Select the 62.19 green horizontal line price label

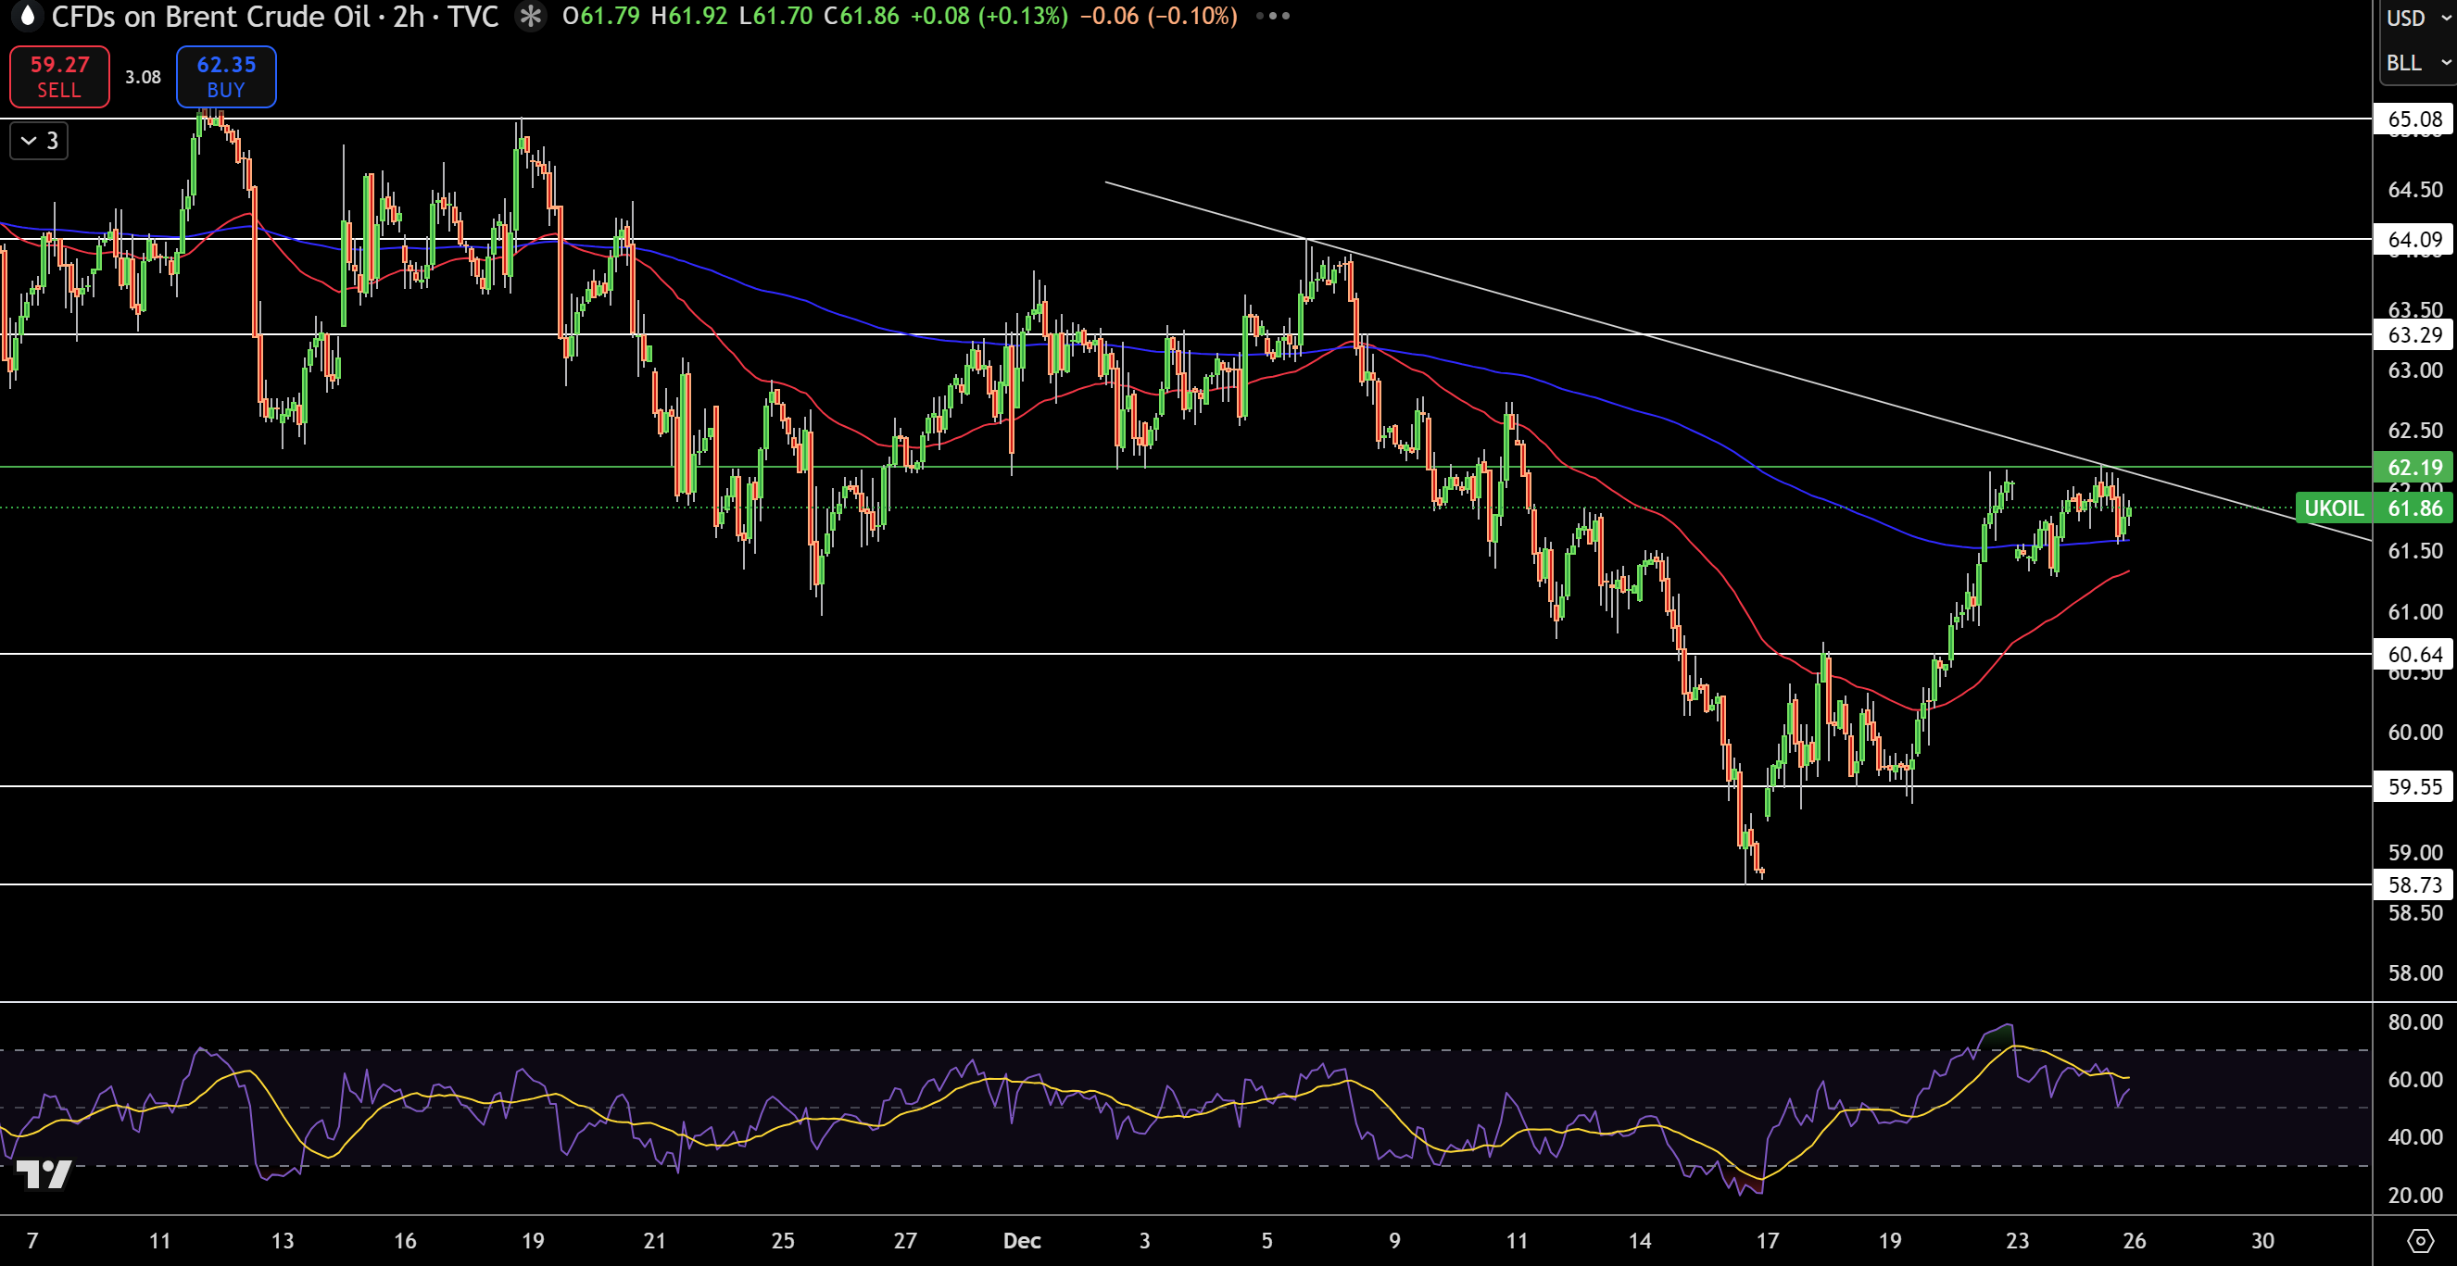(x=2413, y=467)
